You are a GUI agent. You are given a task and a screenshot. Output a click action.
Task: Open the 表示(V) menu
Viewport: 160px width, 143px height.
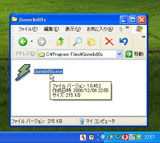[x=73, y=29]
